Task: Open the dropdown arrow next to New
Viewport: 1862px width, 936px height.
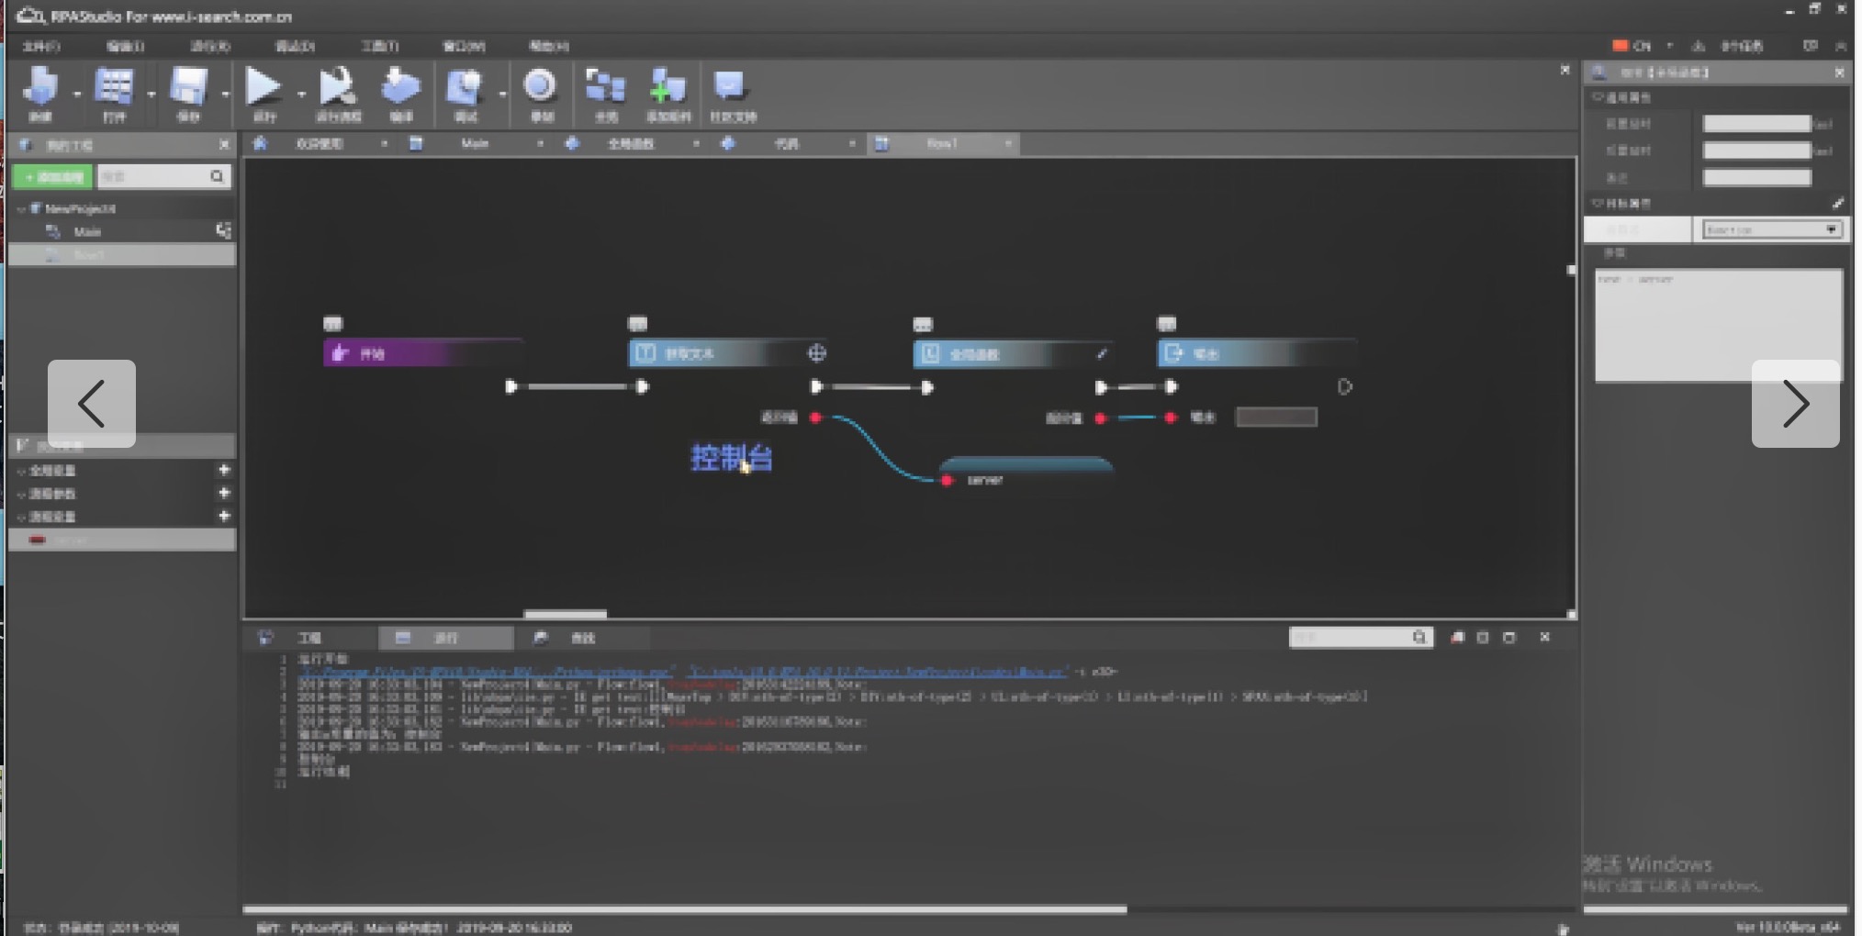Action: [76, 94]
